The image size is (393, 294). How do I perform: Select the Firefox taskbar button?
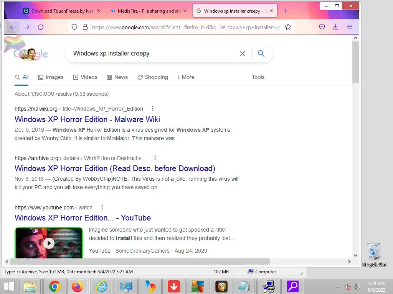77,286
